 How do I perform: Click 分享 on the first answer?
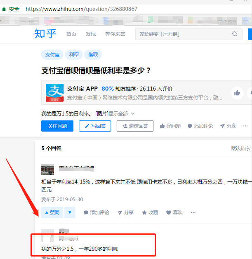click(x=125, y=212)
